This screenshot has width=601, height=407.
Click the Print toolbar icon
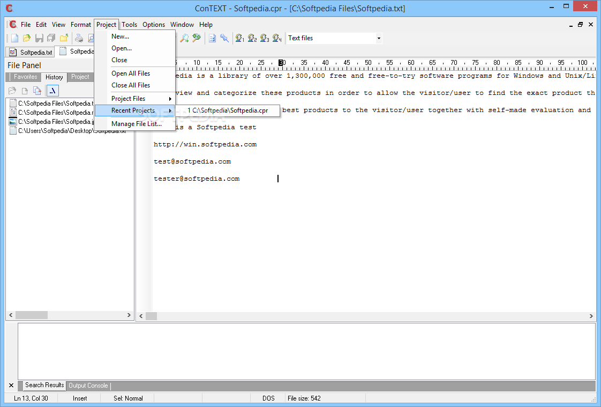[79, 38]
